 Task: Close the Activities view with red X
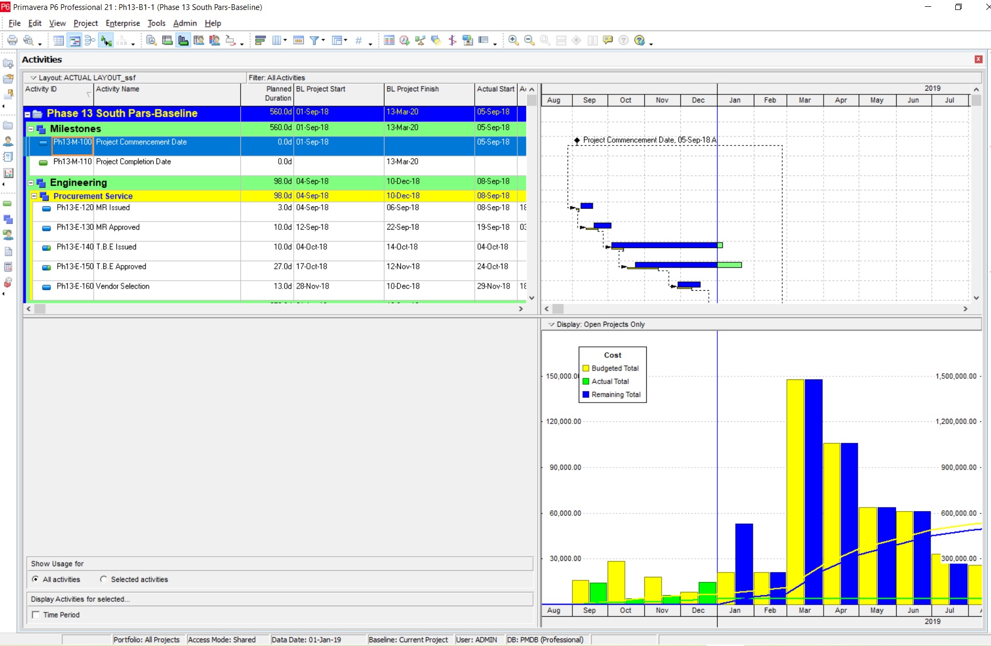point(978,59)
